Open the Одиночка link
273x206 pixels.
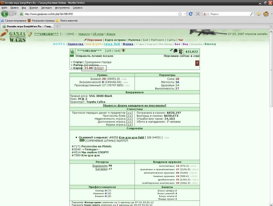tap(75, 44)
